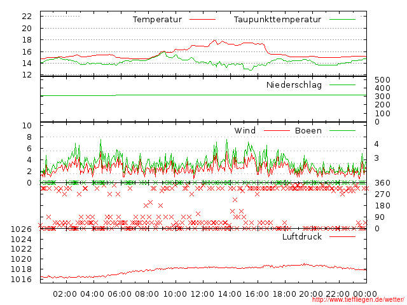This screenshot has height=305, width=407.
Task: Click the 300 precipitation axis value
Action: 382,97
